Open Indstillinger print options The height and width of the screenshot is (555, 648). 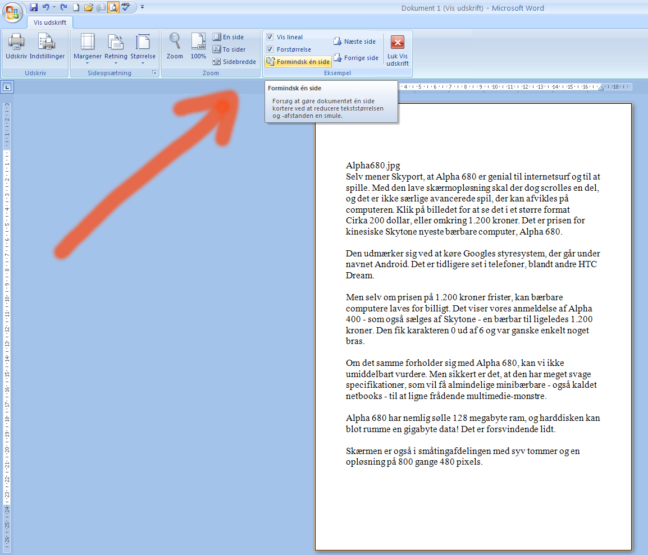(47, 43)
